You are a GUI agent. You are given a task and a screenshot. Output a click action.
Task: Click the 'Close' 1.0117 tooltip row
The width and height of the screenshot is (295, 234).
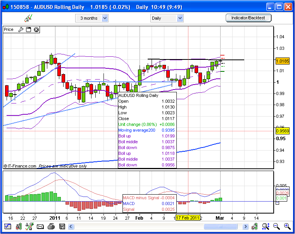pyautogui.click(x=147, y=119)
